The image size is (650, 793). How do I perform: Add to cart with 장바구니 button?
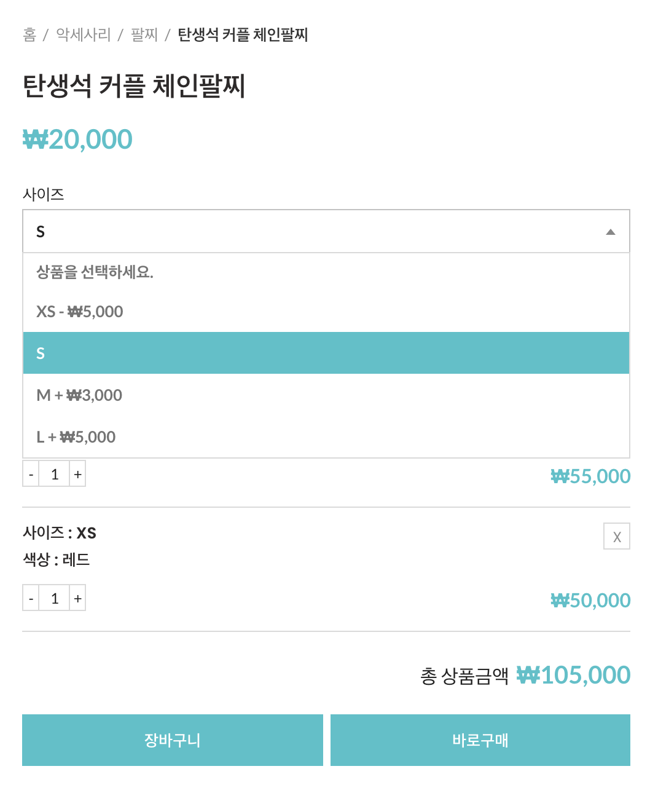pyautogui.click(x=172, y=740)
